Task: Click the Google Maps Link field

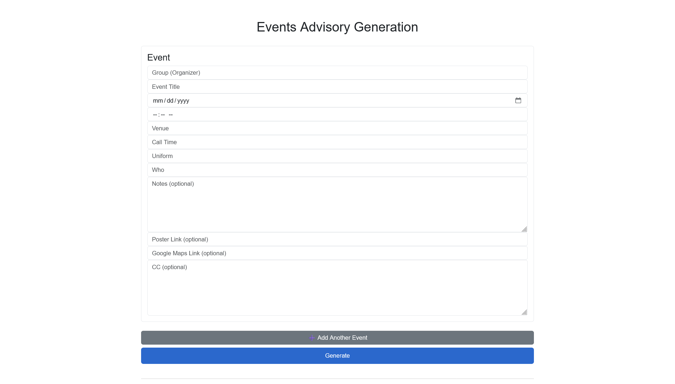Action: pyautogui.click(x=337, y=253)
